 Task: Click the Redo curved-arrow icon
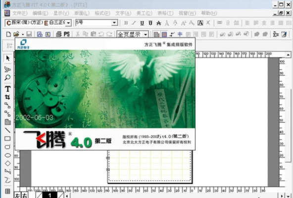(109, 34)
